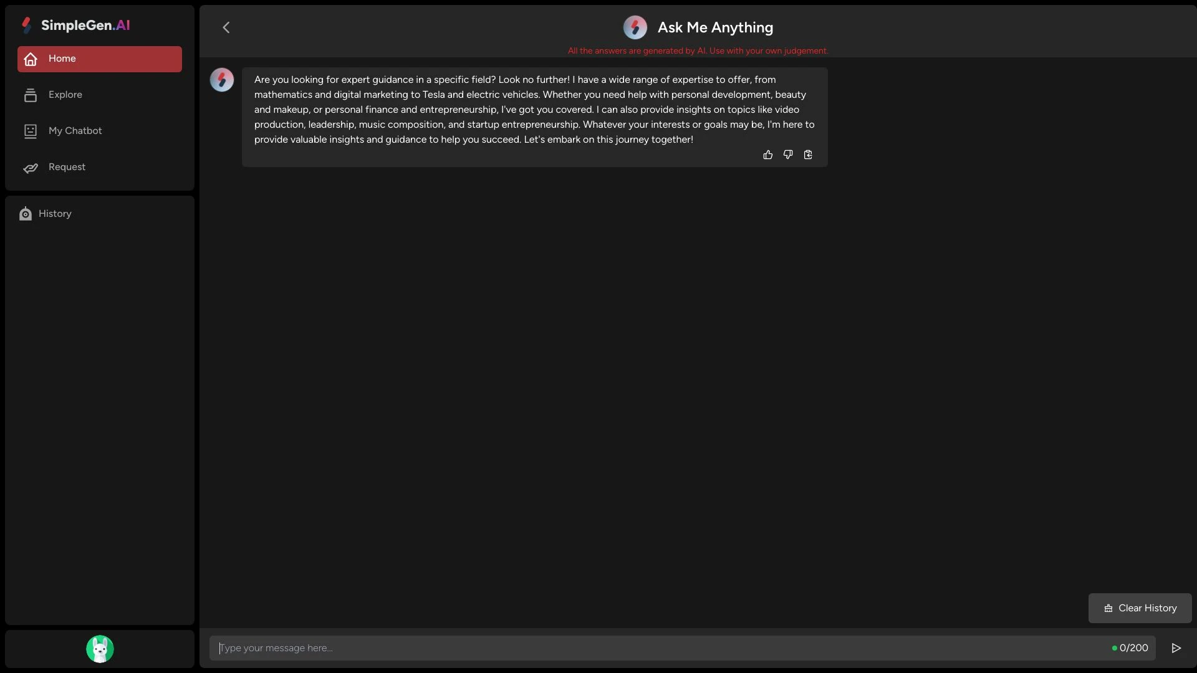
Task: Click the back chevron arrow
Action: [226, 27]
